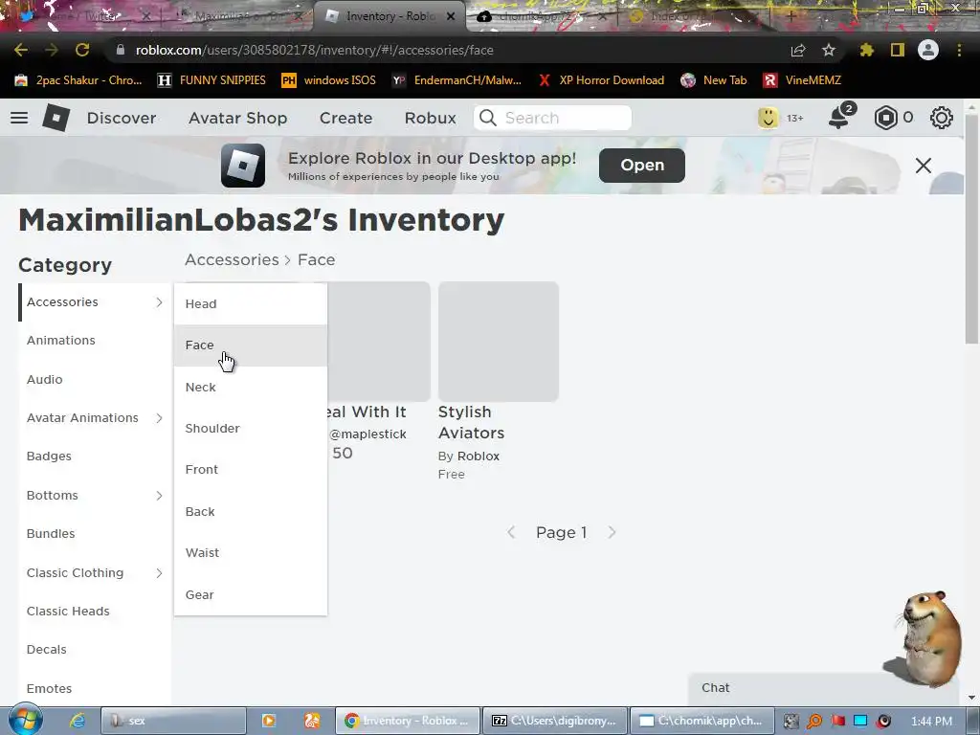Toggle the Chrome side panel icon
980x735 pixels.
898,50
